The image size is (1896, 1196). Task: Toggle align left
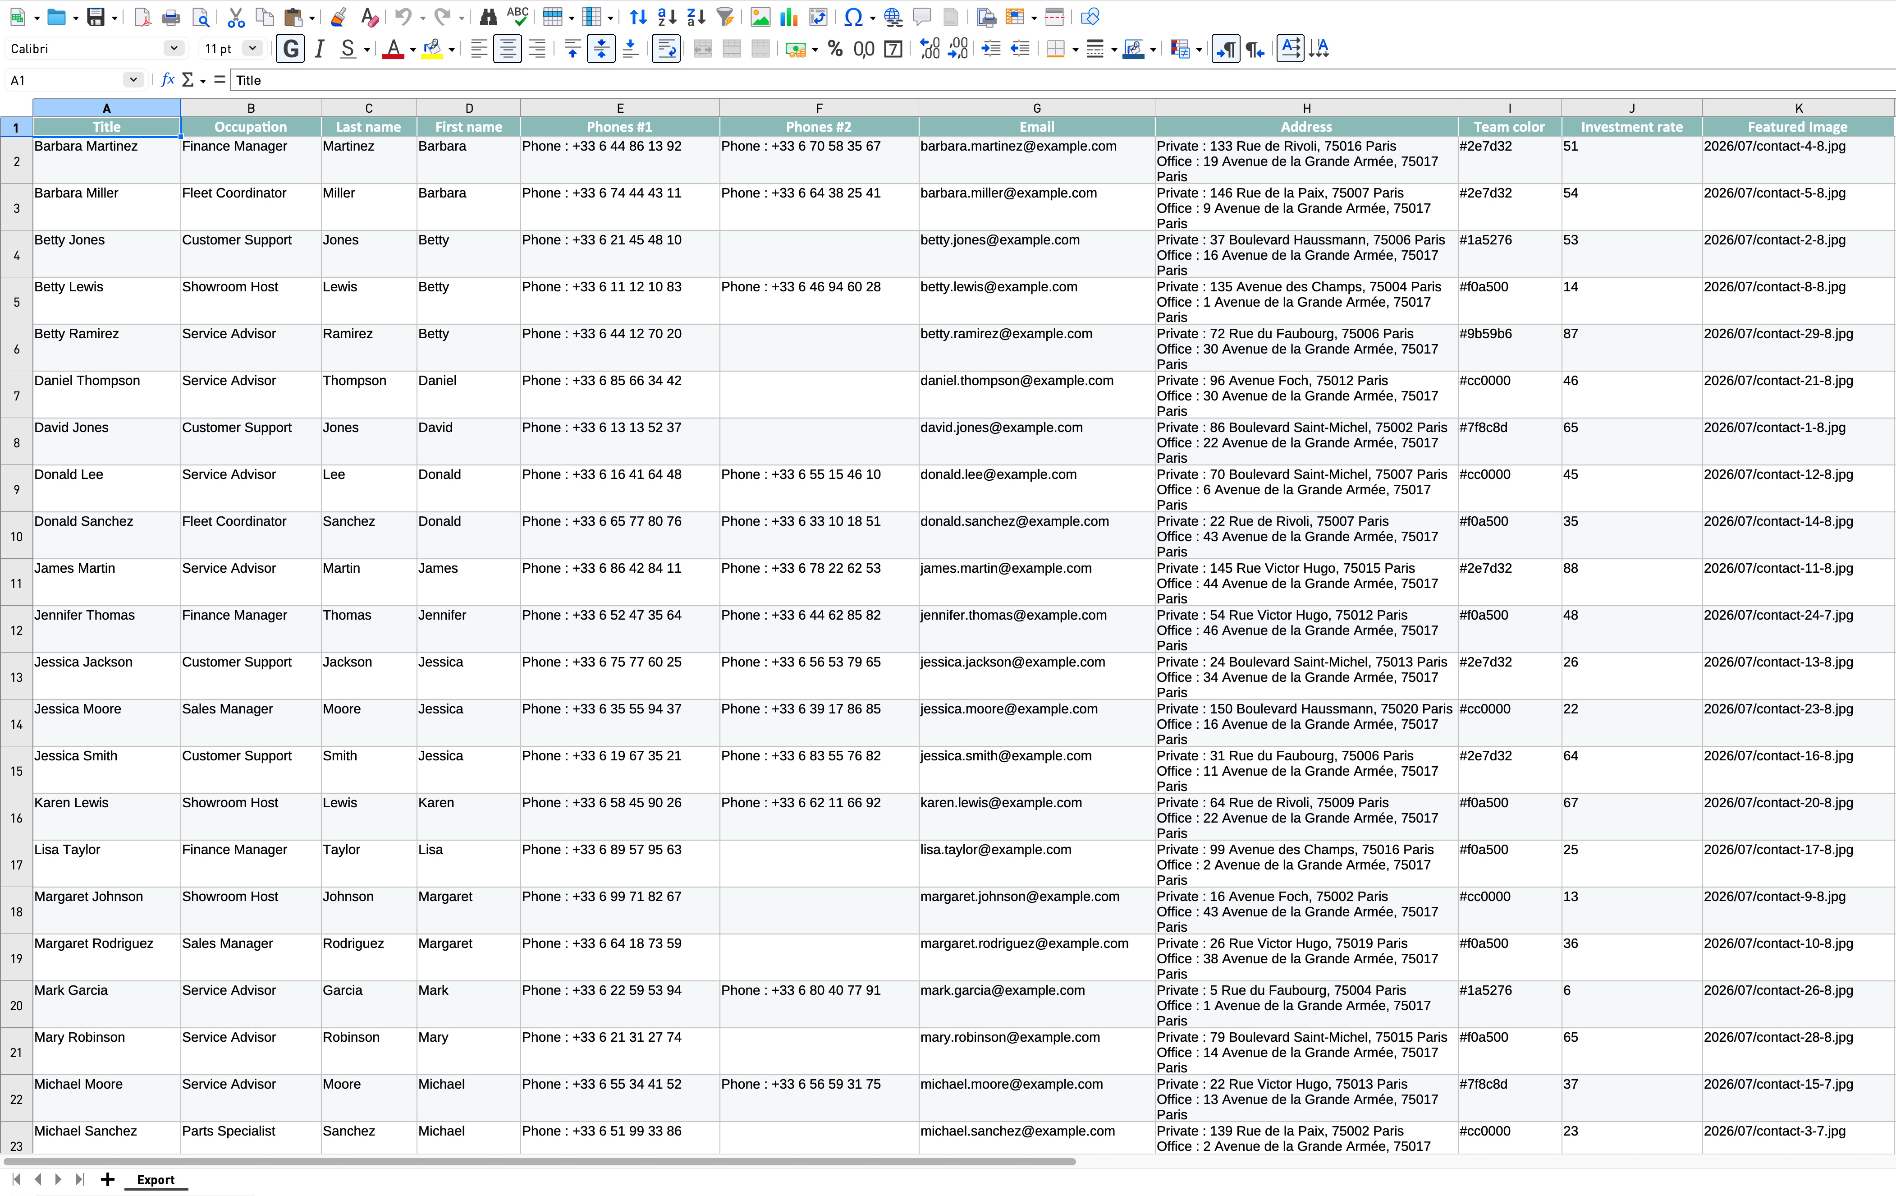click(479, 49)
